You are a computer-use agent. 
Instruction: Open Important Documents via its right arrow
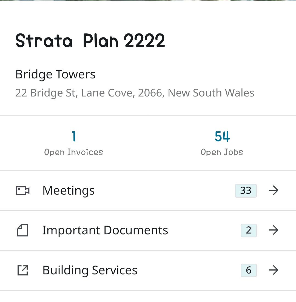274,230
